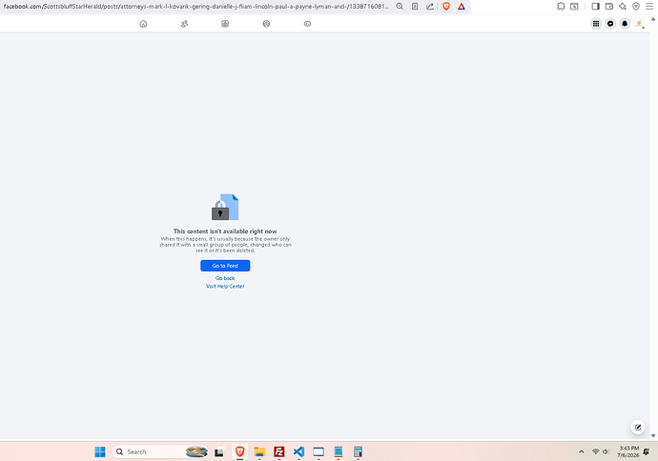Open the FileZilla taskbar icon

[x=279, y=451]
